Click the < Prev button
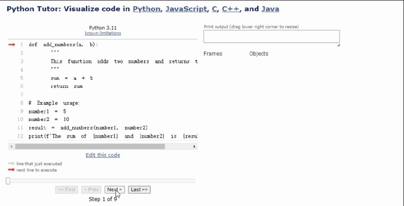 (91, 190)
